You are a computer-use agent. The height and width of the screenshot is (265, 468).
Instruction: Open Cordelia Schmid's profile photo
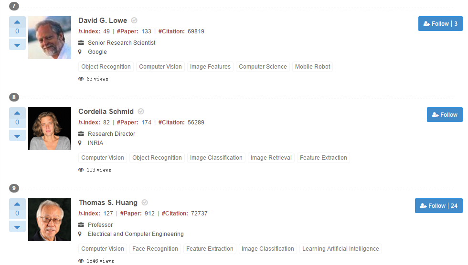point(50,129)
